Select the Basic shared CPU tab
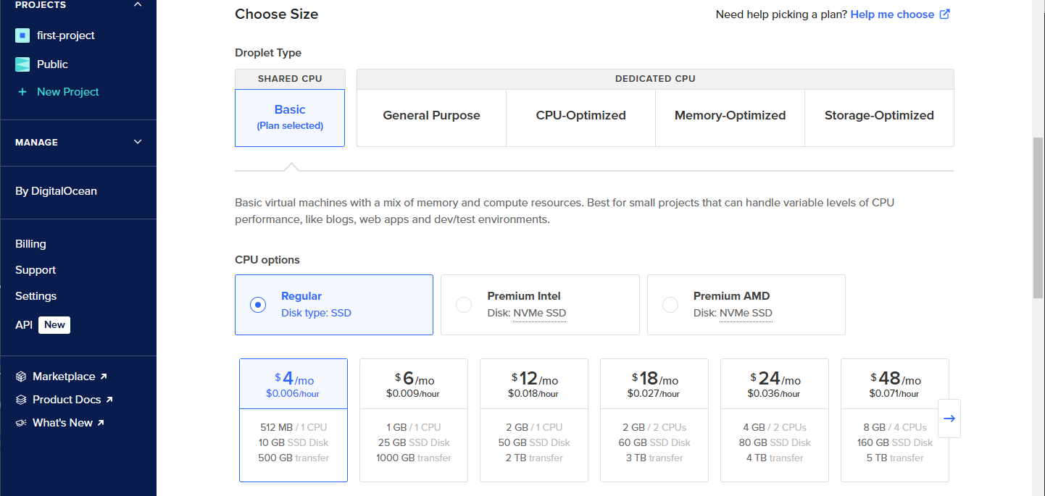Viewport: 1045px width, 496px height. click(x=290, y=118)
